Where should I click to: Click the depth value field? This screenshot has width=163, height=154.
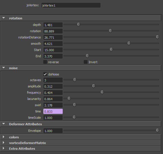click(53, 25)
